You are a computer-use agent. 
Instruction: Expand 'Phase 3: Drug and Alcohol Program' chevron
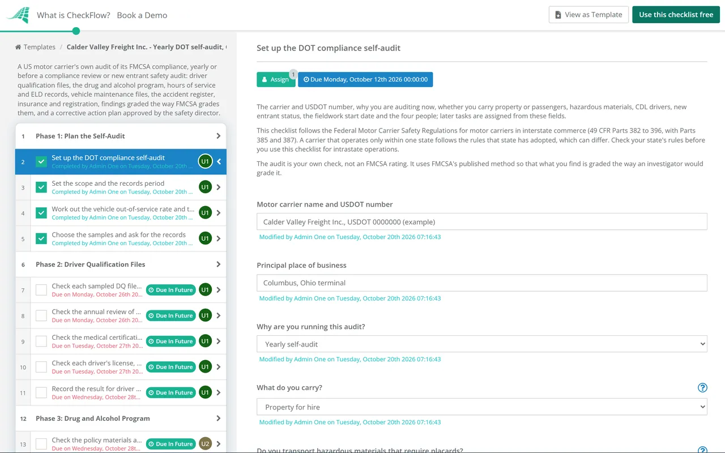pos(219,418)
